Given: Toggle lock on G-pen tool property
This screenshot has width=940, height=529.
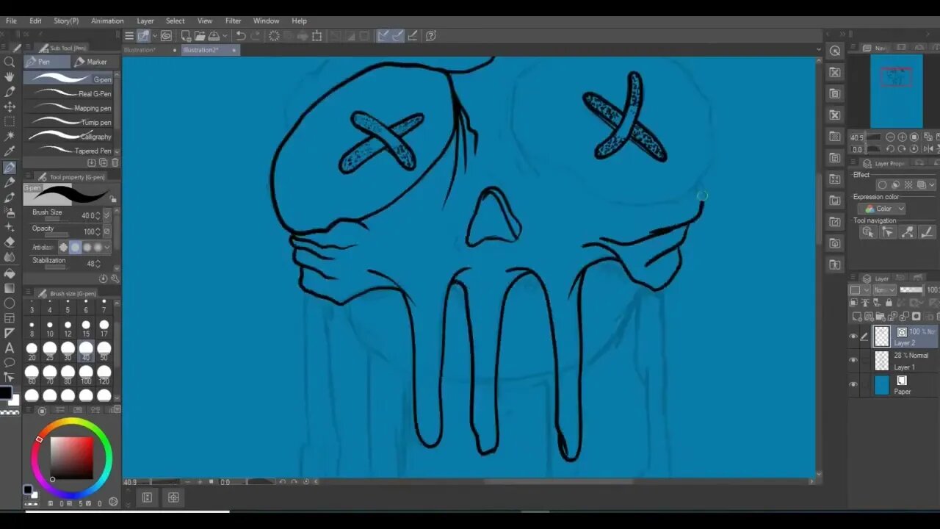Looking at the screenshot, I should pos(113,199).
